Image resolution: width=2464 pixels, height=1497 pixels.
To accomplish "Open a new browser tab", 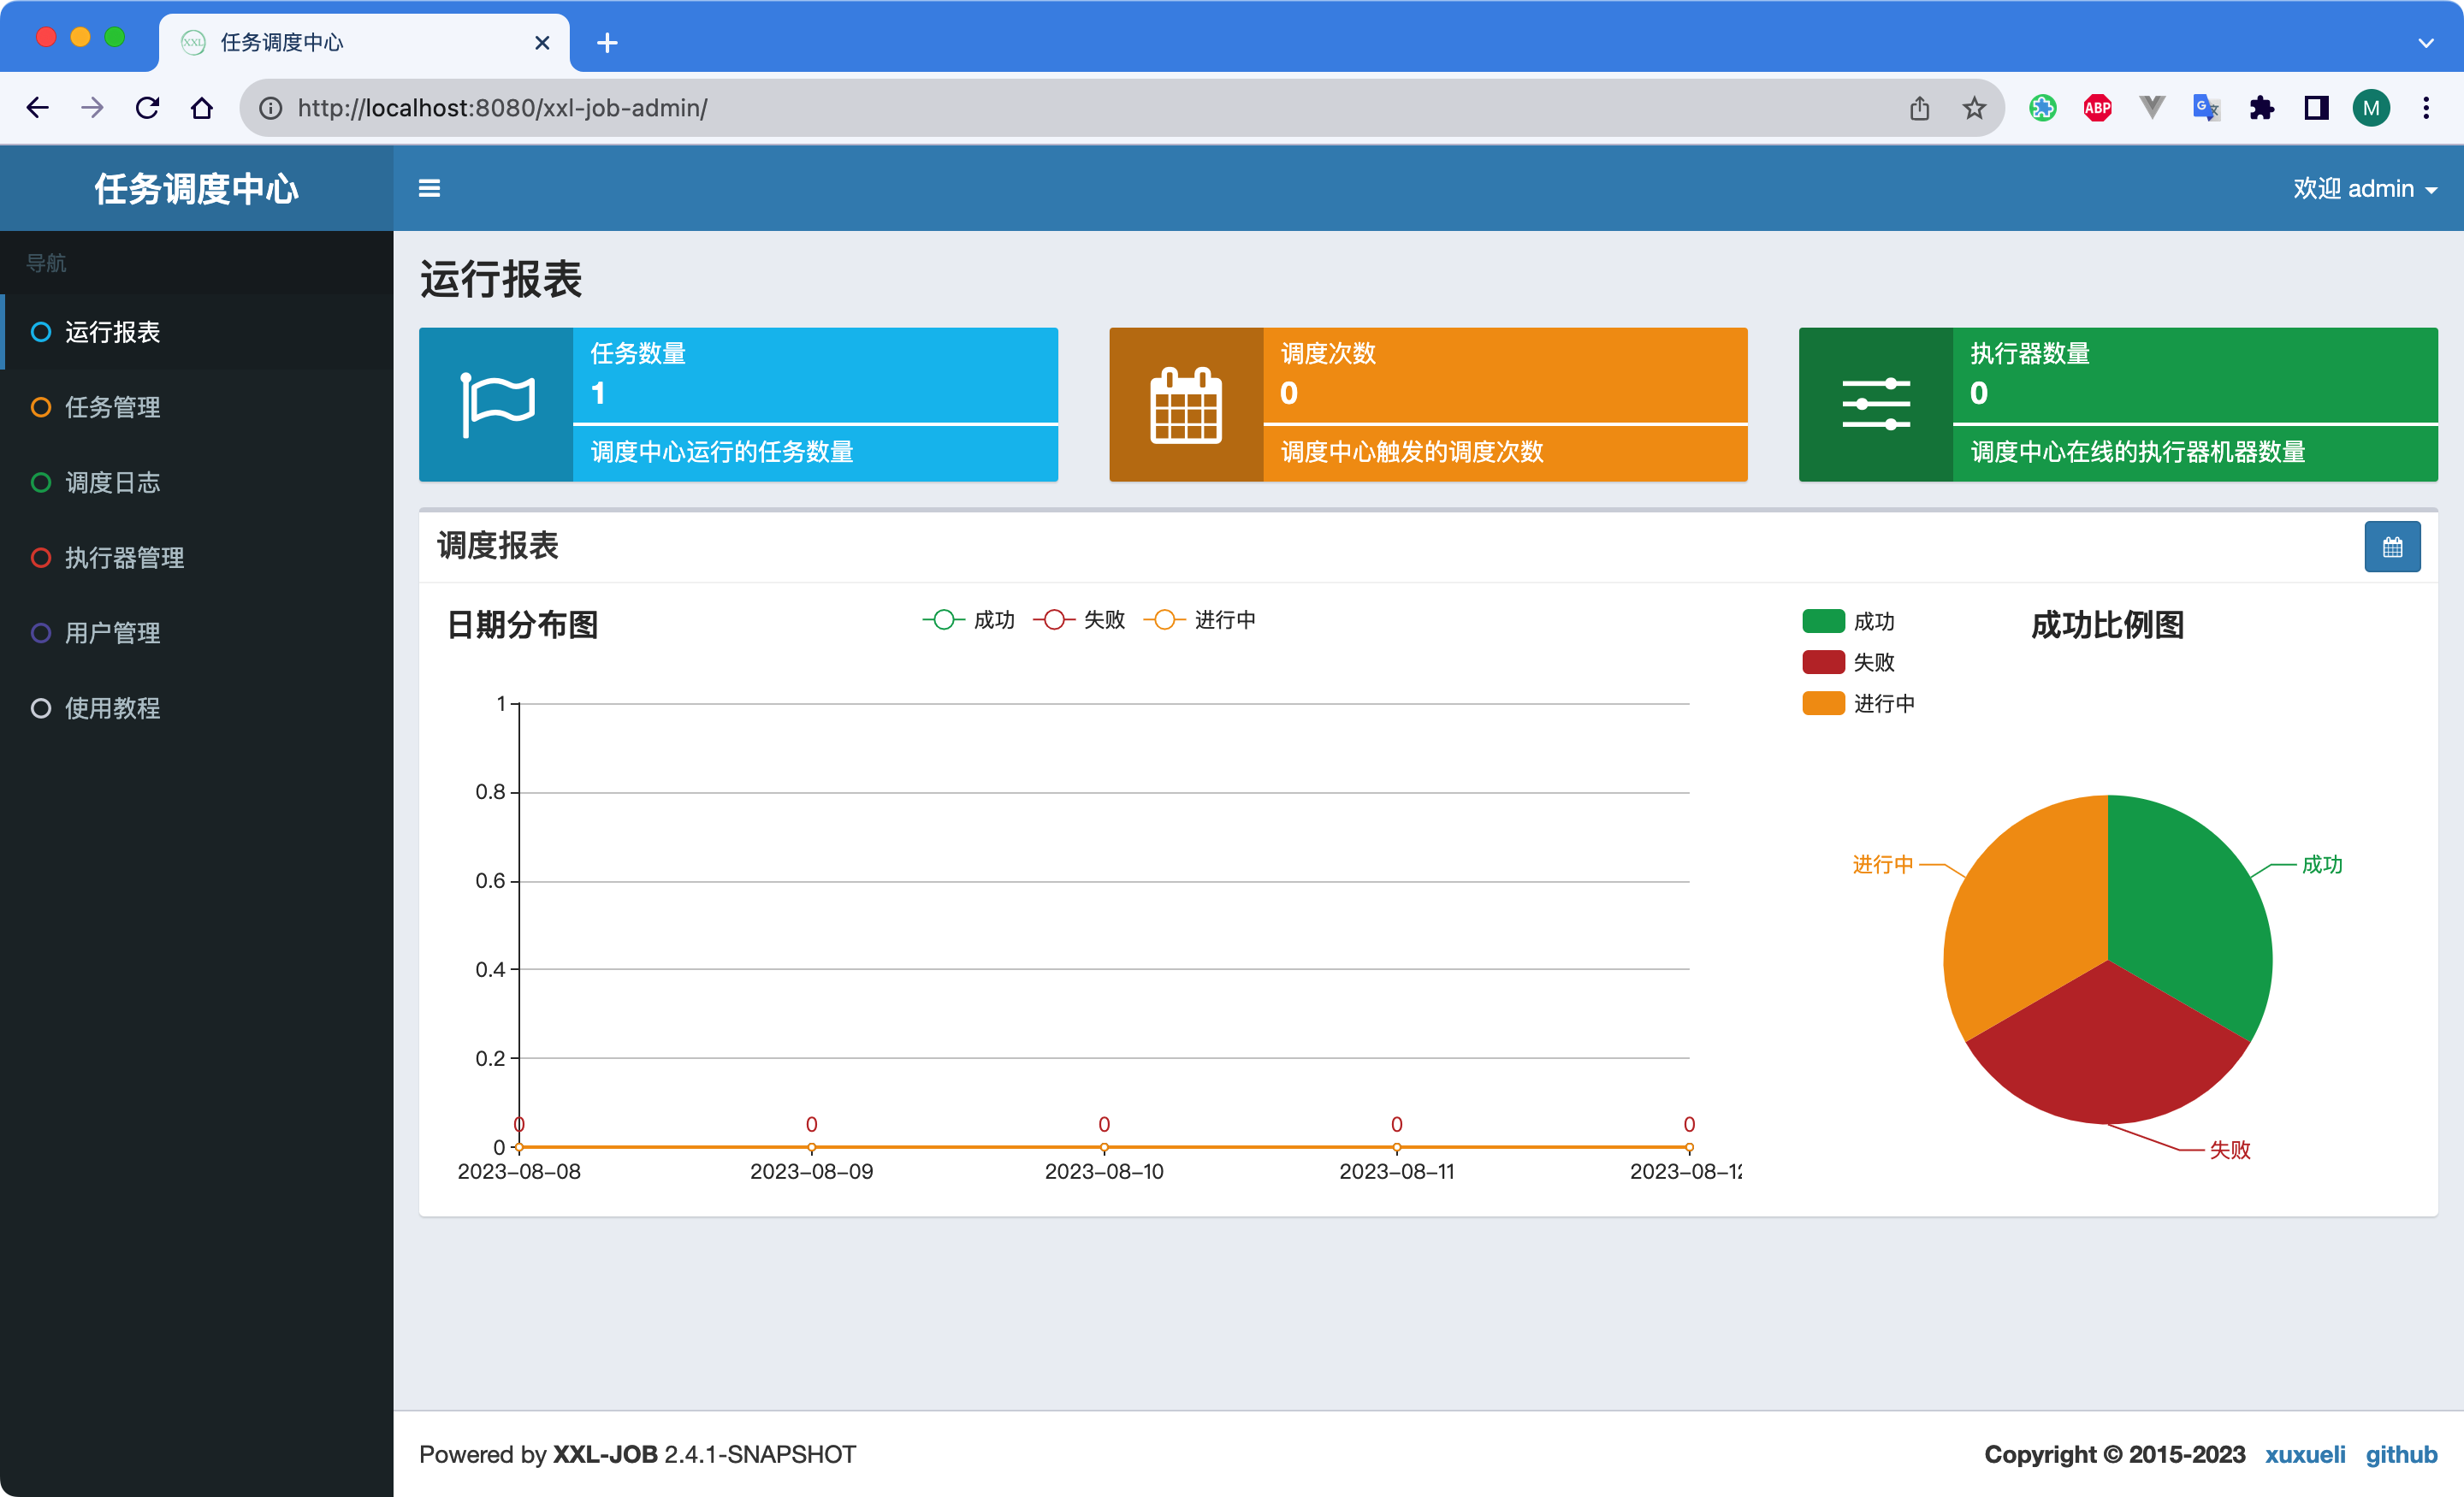I will point(607,43).
